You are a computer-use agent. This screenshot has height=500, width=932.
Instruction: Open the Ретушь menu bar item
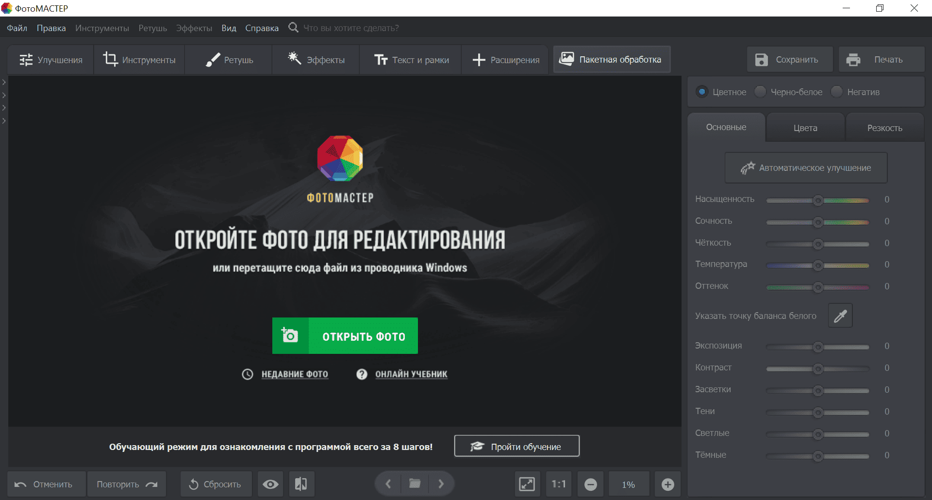(x=152, y=28)
